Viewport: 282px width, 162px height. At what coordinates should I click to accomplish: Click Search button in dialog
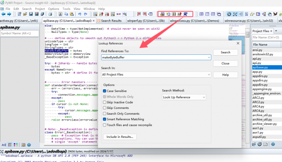coord(226,52)
